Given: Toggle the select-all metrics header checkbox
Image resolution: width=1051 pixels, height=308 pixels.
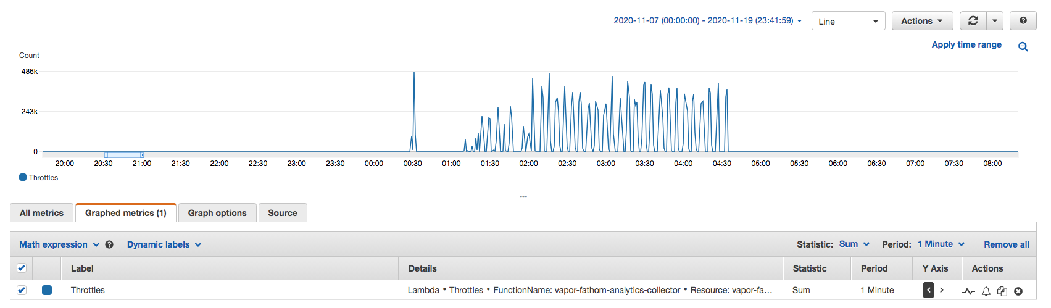Looking at the screenshot, I should tap(22, 268).
